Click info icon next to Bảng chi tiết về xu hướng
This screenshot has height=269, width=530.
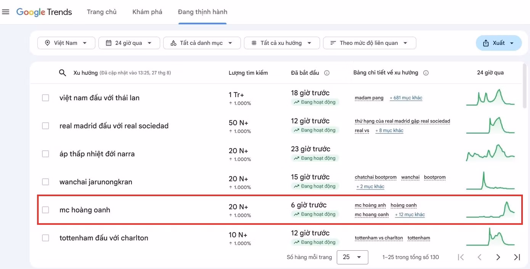coord(426,73)
